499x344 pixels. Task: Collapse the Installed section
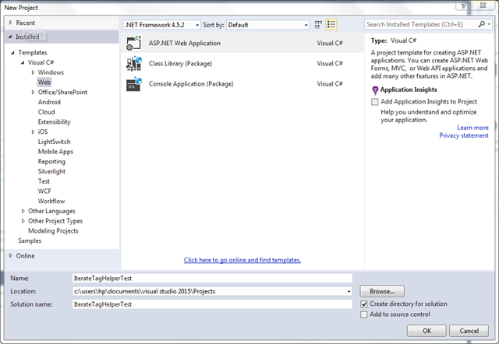click(10, 37)
